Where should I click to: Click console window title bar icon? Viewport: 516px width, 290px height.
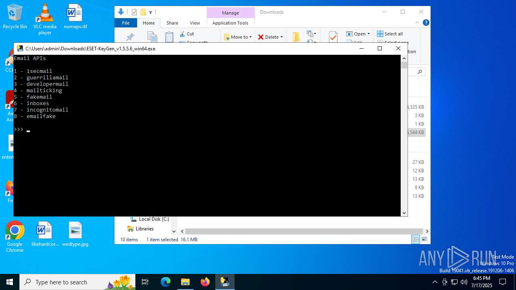pyautogui.click(x=20, y=48)
